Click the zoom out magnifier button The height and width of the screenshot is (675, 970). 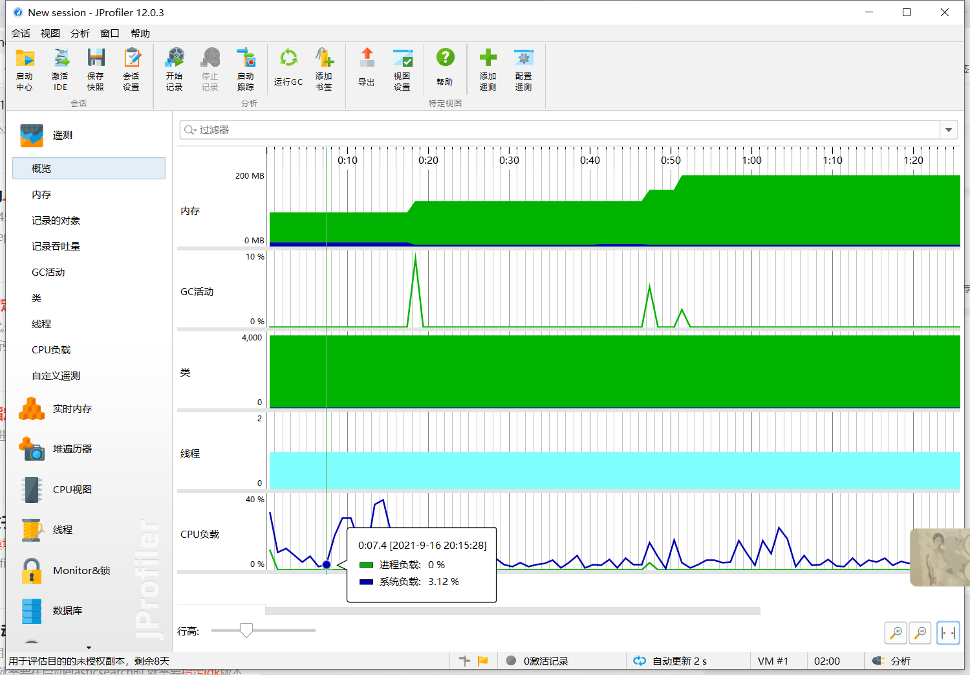coord(920,632)
